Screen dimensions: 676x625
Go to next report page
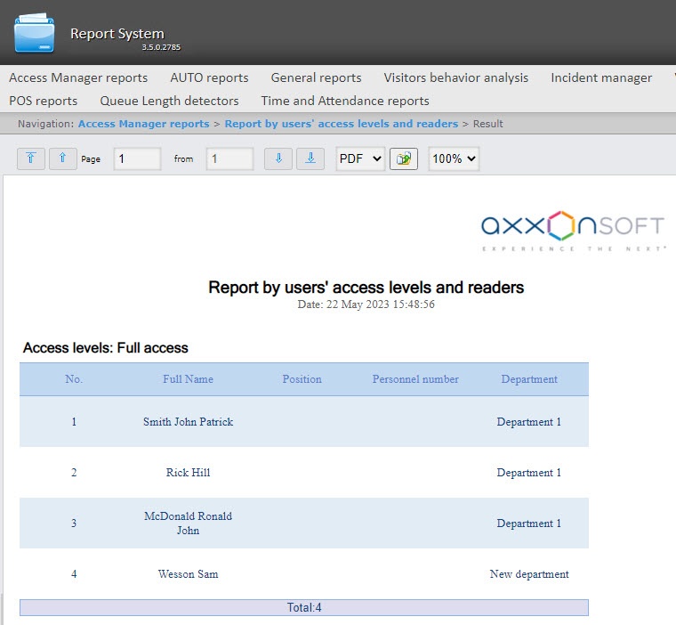[278, 158]
